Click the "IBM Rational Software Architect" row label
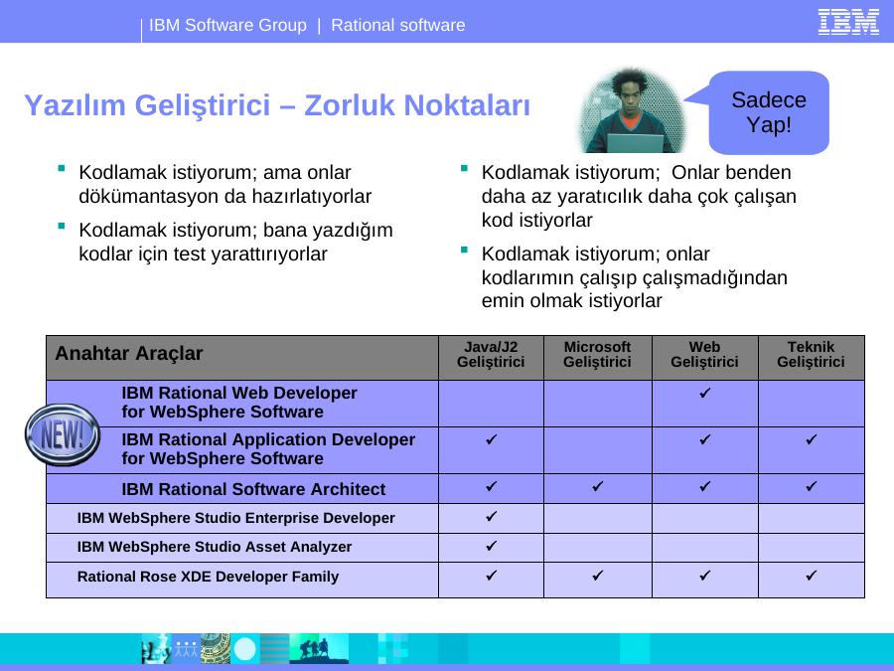 (253, 489)
